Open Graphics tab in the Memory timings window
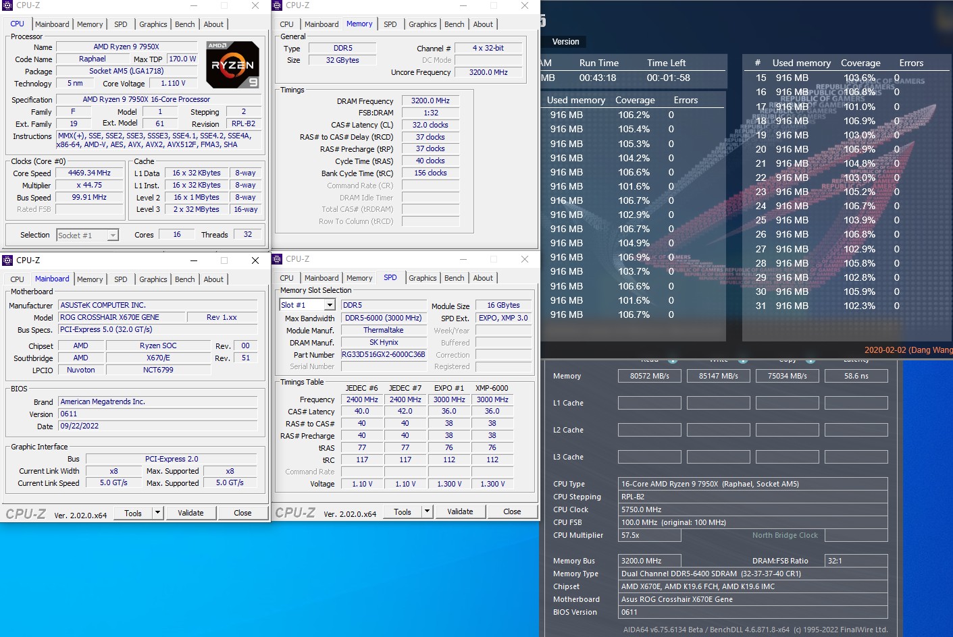This screenshot has height=637, width=953. 423,24
